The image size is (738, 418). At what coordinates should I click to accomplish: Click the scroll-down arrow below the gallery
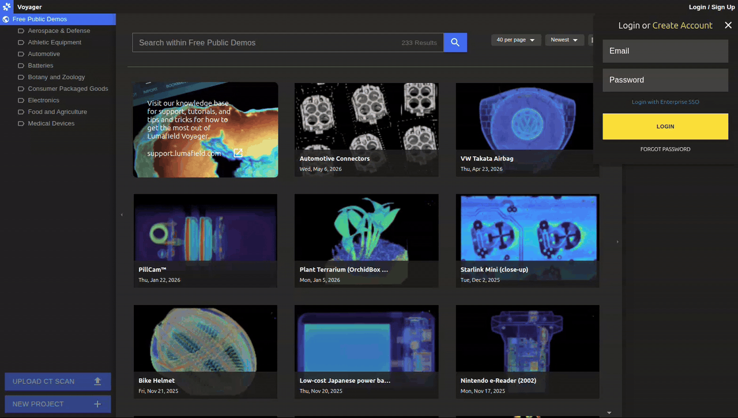(x=609, y=413)
